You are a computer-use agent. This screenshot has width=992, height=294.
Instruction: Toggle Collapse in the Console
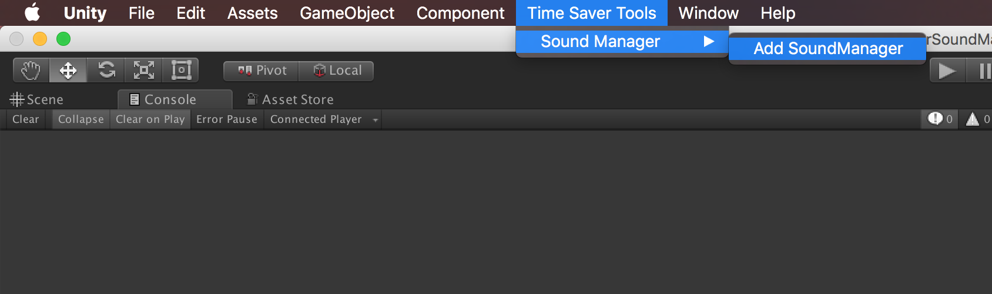(81, 119)
